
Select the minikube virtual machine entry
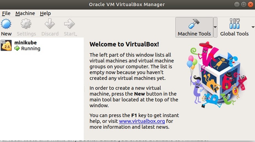pos(42,46)
